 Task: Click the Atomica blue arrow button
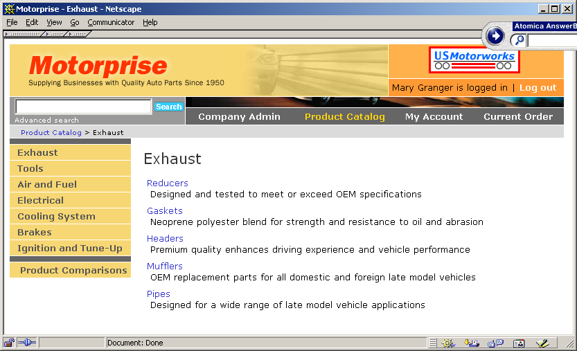(x=495, y=36)
